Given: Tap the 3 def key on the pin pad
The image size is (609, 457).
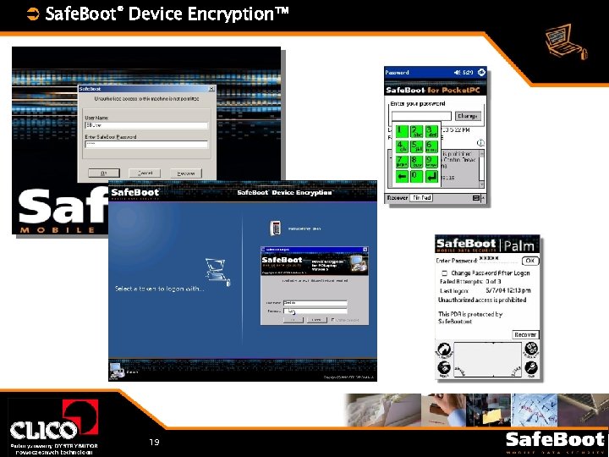Looking at the screenshot, I should tap(431, 131).
